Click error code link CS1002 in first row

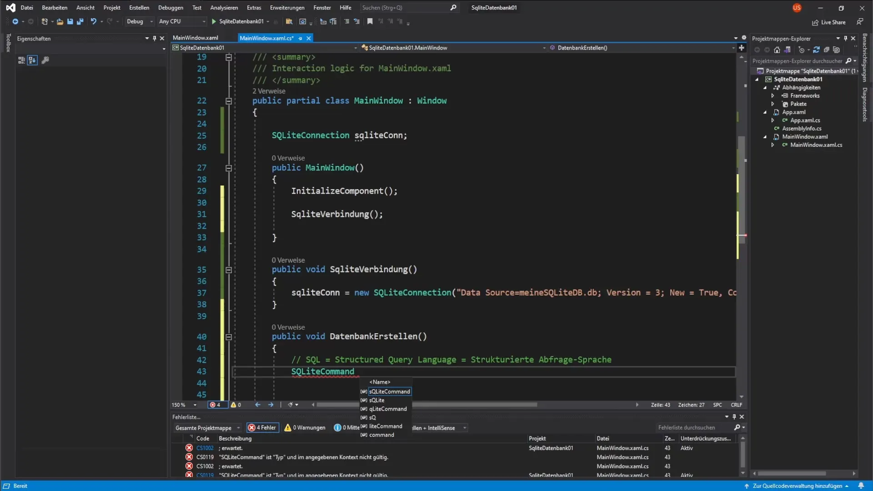coord(205,448)
